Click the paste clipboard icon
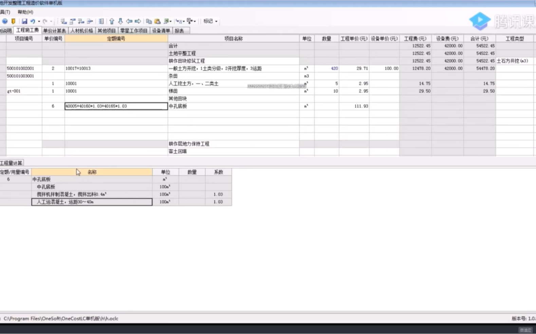The width and height of the screenshot is (536, 334). [x=157, y=21]
